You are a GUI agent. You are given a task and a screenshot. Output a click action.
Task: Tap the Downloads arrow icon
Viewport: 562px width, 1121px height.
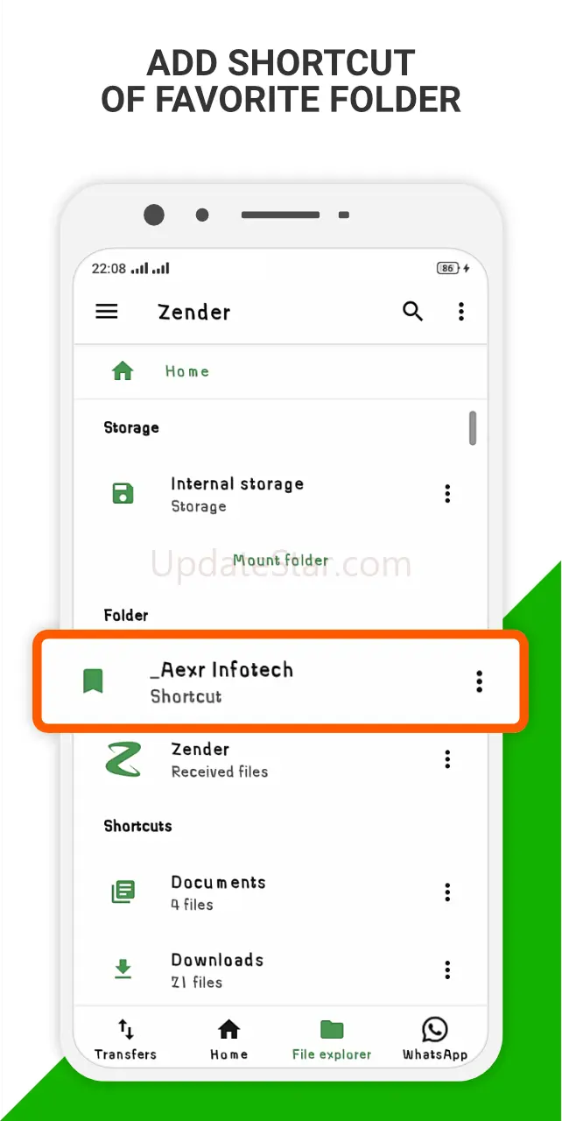(123, 969)
